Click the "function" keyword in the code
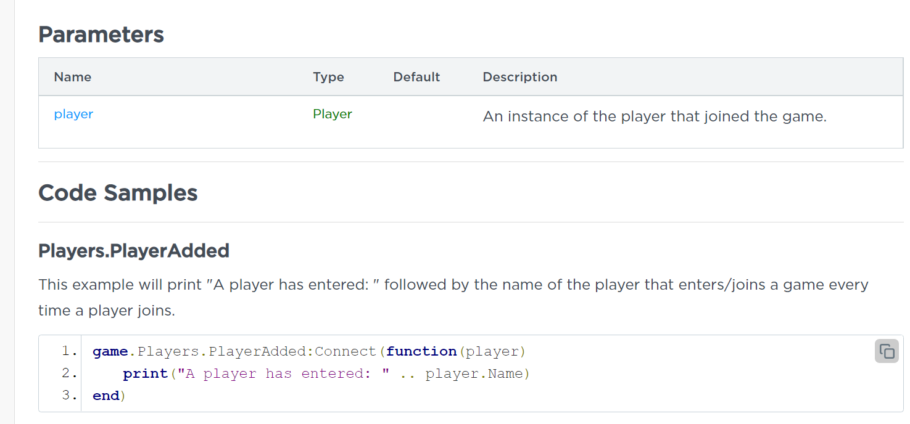This screenshot has width=910, height=424. (421, 351)
